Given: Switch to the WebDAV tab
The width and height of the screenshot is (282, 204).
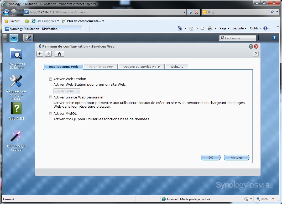Looking at the screenshot, I should click(177, 67).
